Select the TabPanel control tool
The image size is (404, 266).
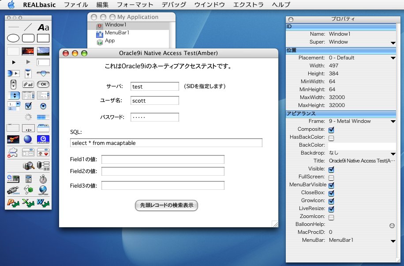coord(43,128)
